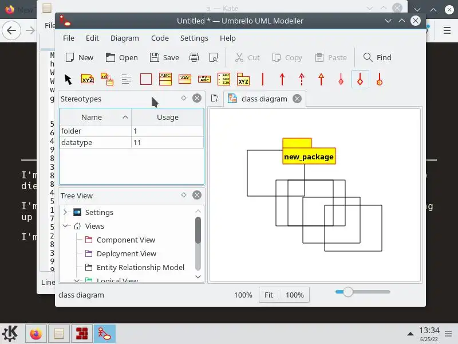Click the new diagram tab icon

pos(215,99)
